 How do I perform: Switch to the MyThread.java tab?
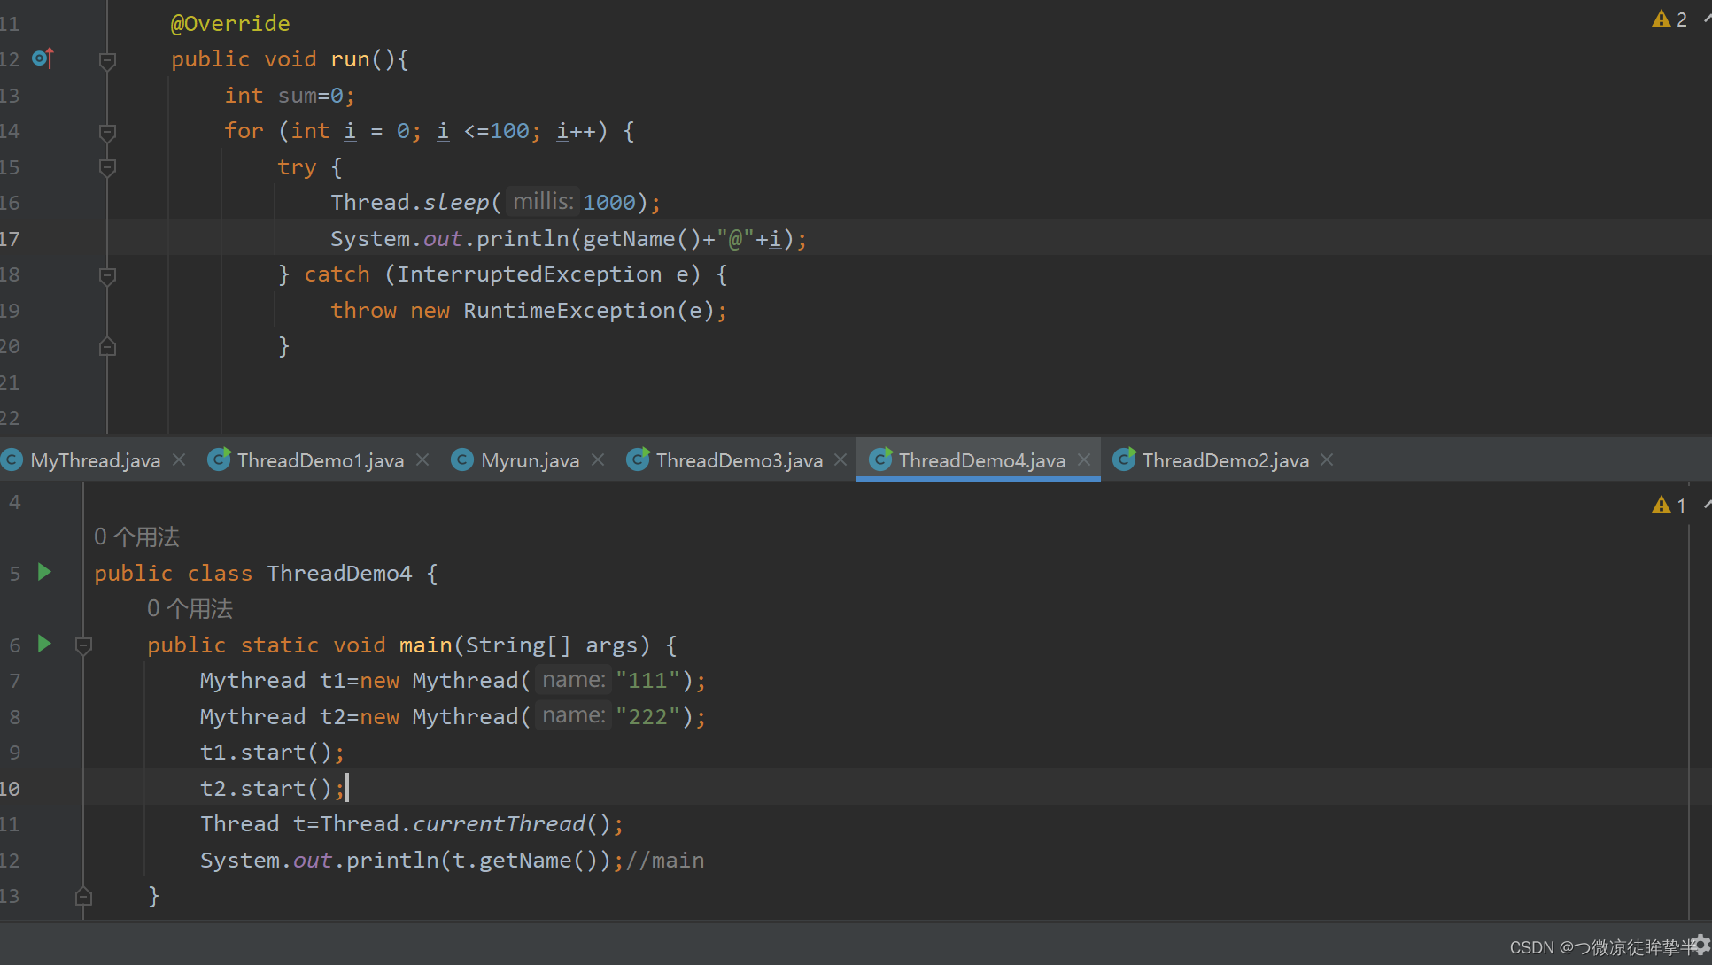(95, 460)
